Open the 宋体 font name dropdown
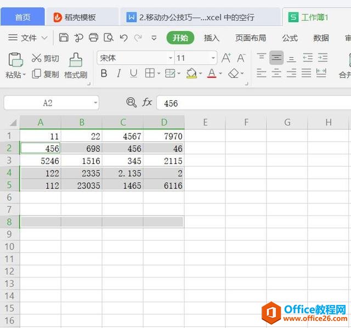The height and width of the screenshot is (328, 351). point(171,58)
